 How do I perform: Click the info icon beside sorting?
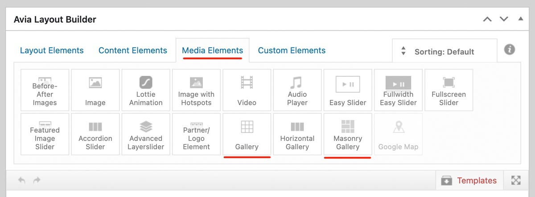tap(510, 49)
